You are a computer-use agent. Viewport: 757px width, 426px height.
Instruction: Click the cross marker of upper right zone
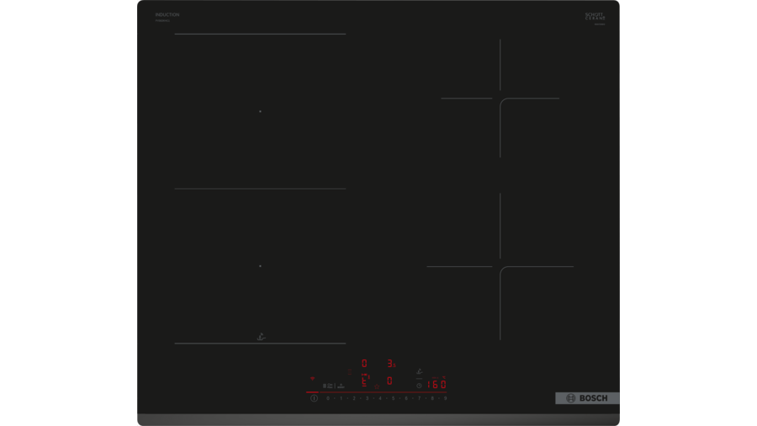(x=500, y=99)
